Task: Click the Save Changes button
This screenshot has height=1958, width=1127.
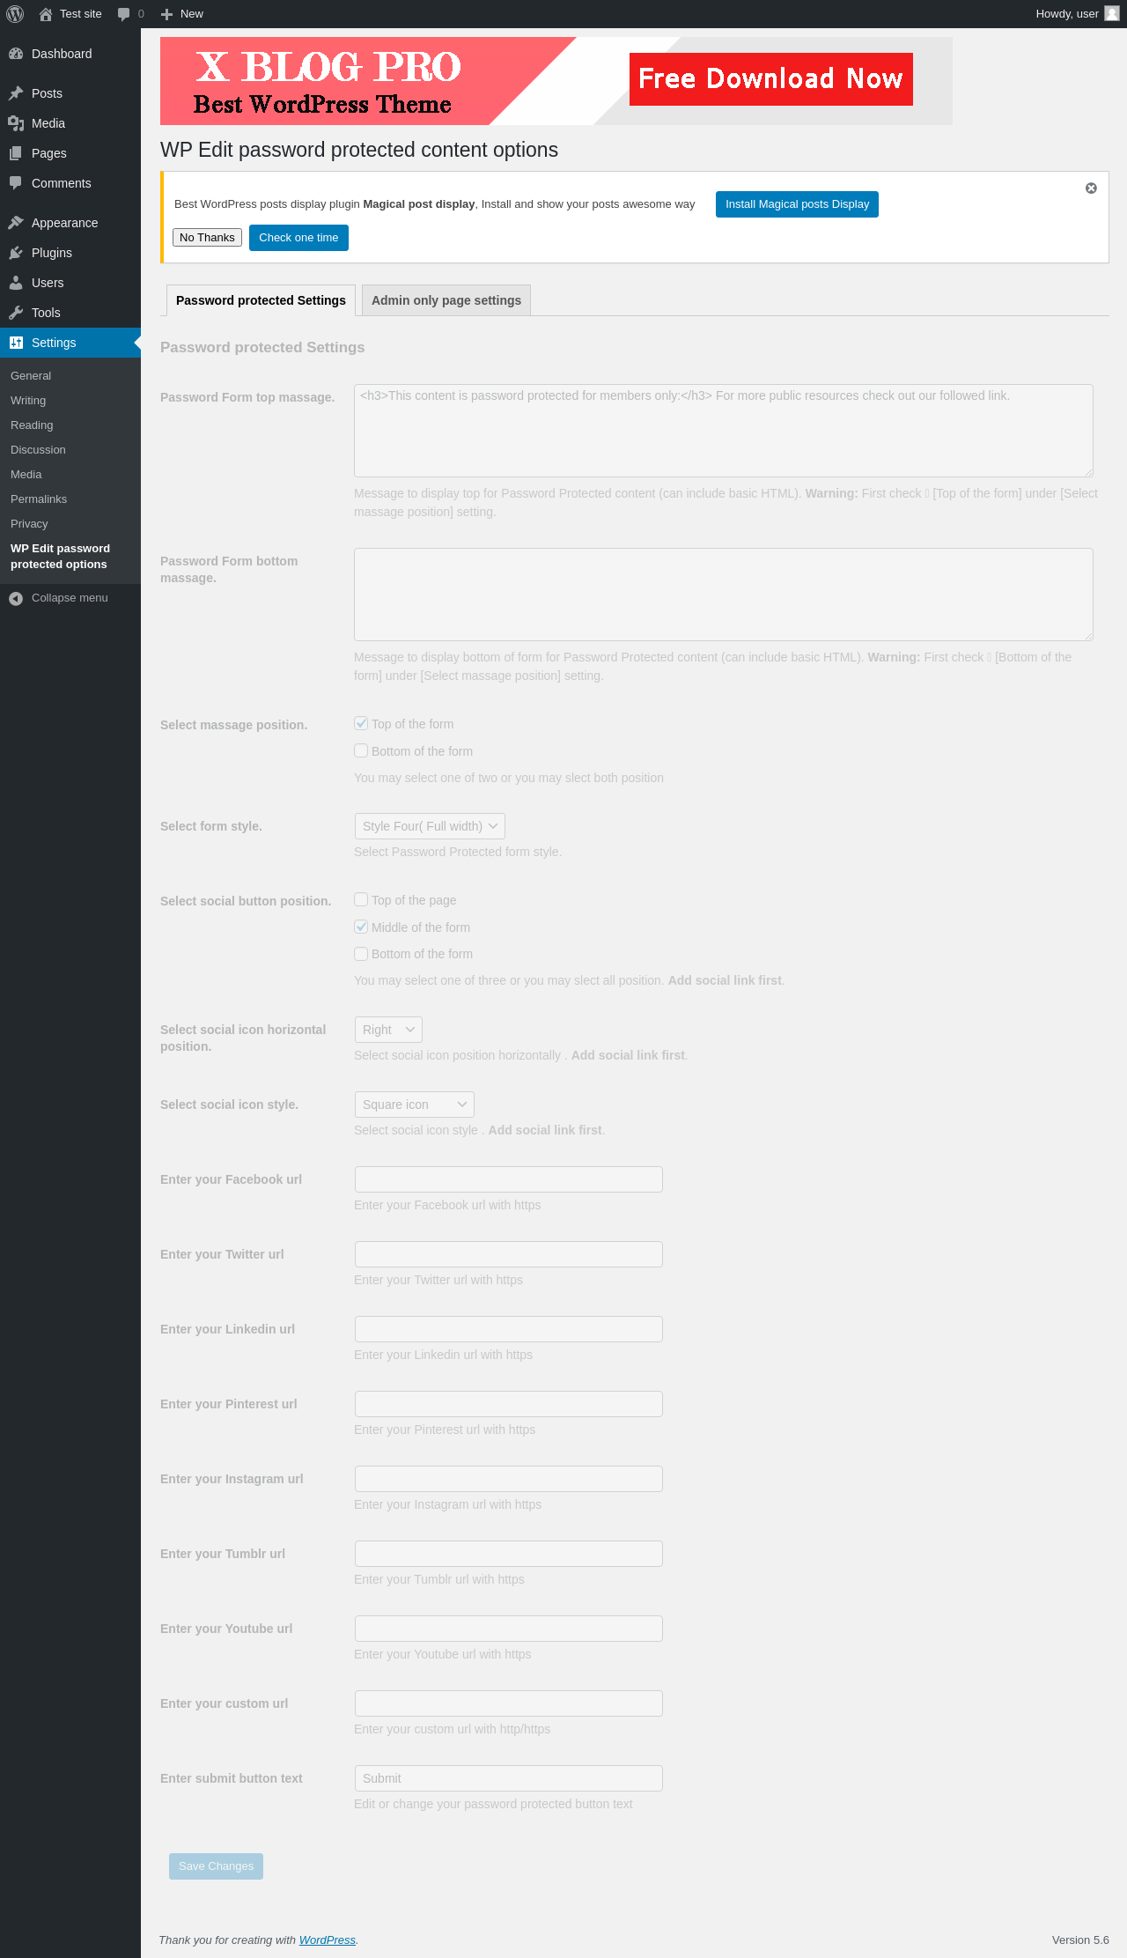Action: coord(216,1866)
